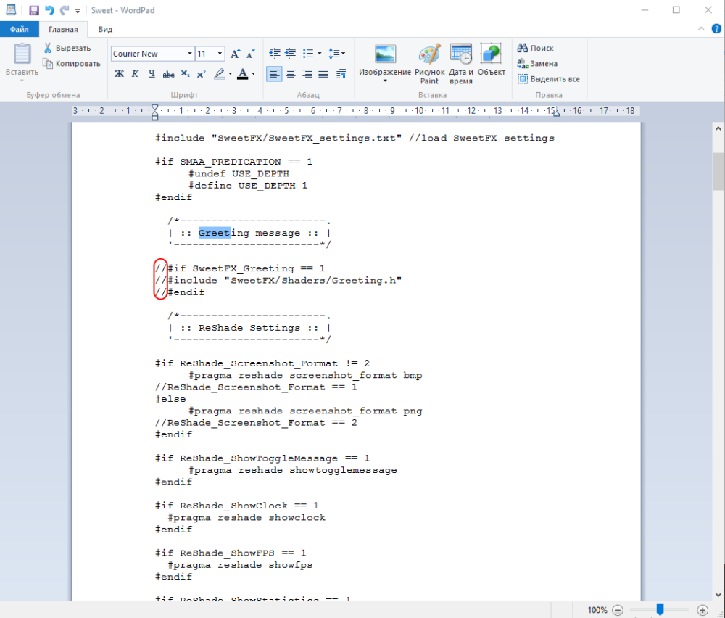Apply text highlight color marker
The image size is (725, 618).
220,73
